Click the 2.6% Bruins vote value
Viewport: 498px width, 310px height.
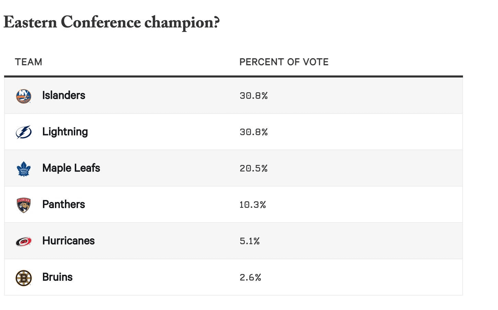click(x=250, y=277)
